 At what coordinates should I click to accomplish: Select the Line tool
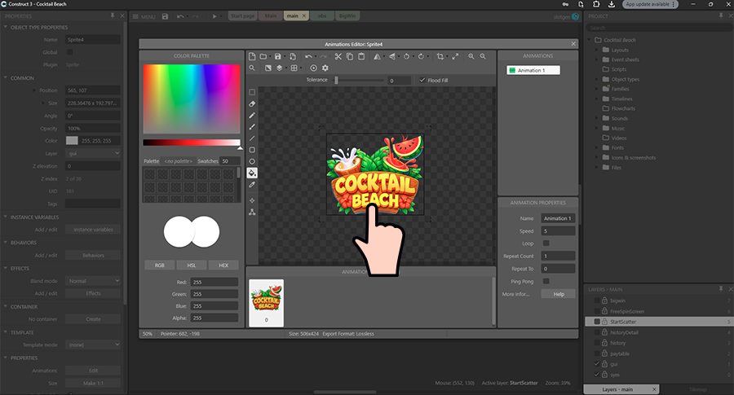click(252, 138)
